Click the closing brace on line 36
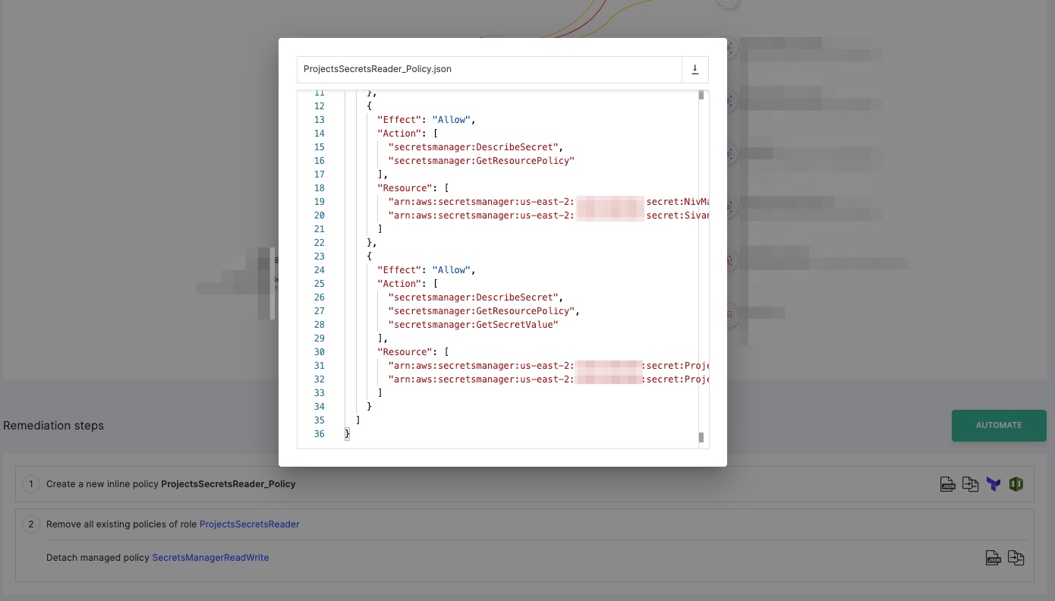This screenshot has height=601, width=1055. click(348, 434)
